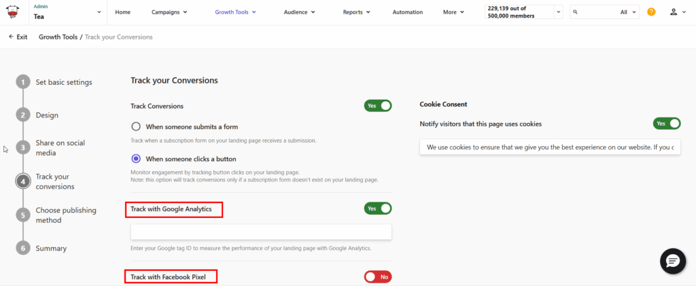Screen dimensions: 696x286
Task: Expand the members count dropdown
Action: pyautogui.click(x=558, y=12)
